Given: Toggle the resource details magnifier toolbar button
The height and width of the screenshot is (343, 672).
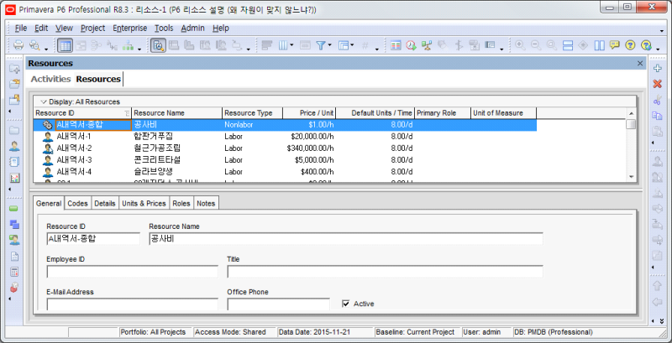Looking at the screenshot, I should pos(159,45).
